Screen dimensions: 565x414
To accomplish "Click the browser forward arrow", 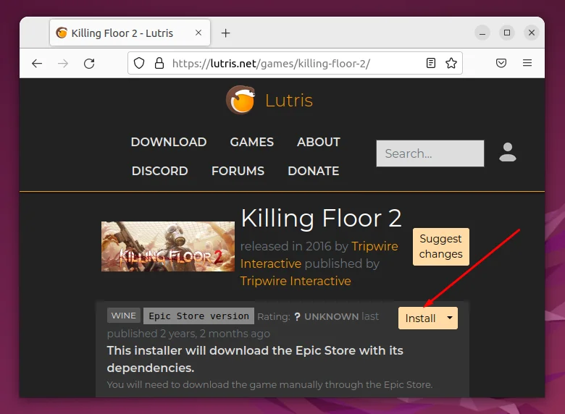I will point(63,64).
